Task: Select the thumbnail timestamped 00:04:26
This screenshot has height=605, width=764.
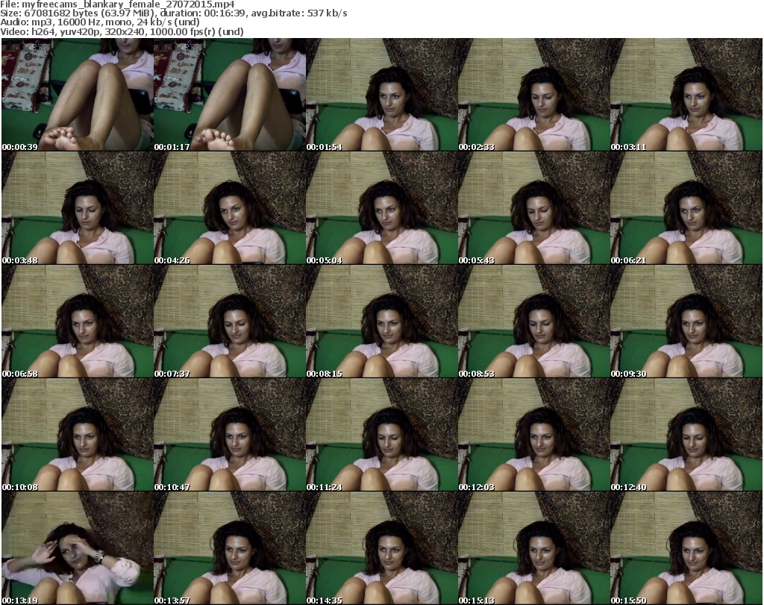Action: click(x=230, y=208)
